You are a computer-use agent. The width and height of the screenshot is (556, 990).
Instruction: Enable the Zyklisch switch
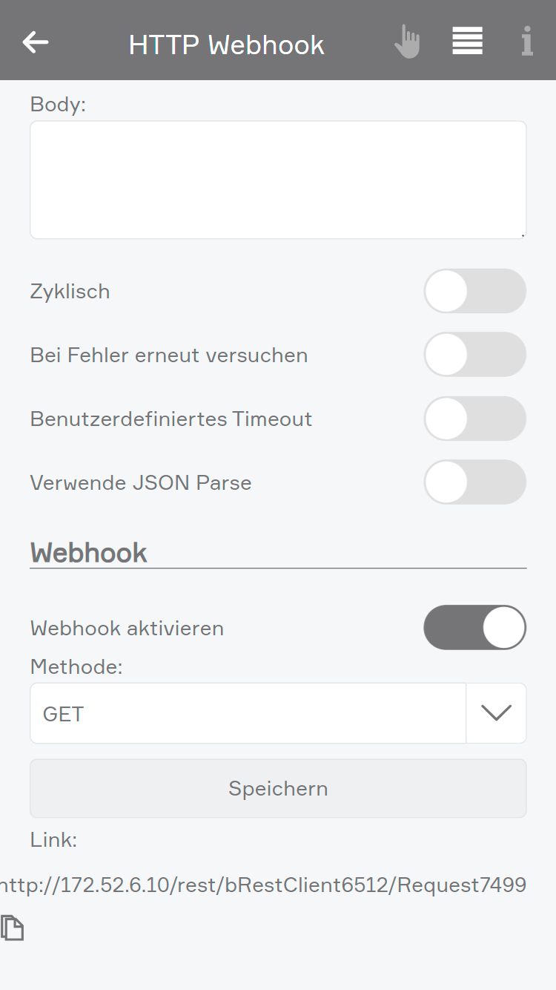[474, 291]
